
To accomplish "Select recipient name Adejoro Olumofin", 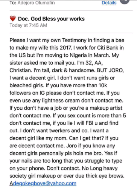I will pos(36,3).
